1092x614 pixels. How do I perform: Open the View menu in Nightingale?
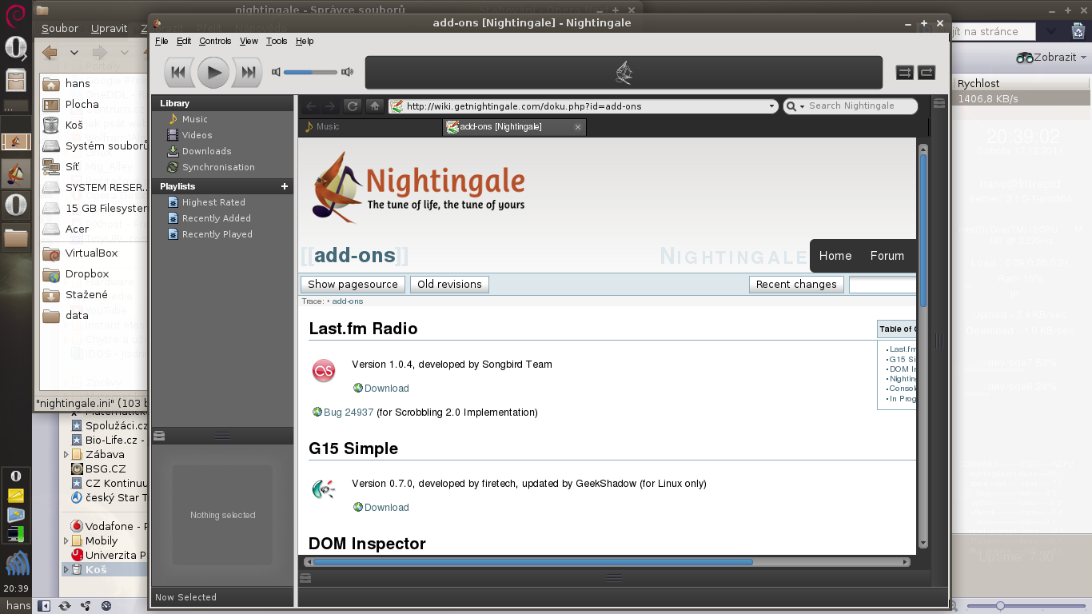coord(249,41)
